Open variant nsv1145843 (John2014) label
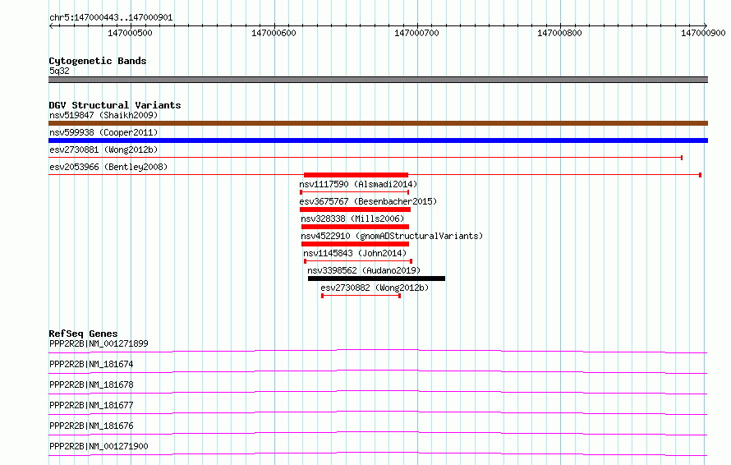The height and width of the screenshot is (465, 731). coord(355,253)
